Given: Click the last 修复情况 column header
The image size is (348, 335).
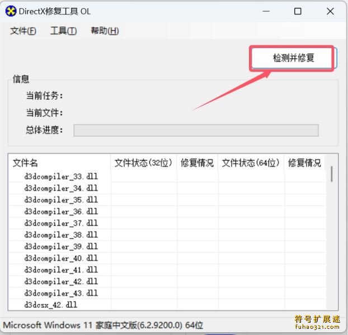Looking at the screenshot, I should pyautogui.click(x=304, y=163).
